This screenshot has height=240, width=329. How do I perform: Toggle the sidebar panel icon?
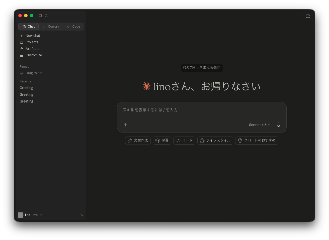coord(40,16)
